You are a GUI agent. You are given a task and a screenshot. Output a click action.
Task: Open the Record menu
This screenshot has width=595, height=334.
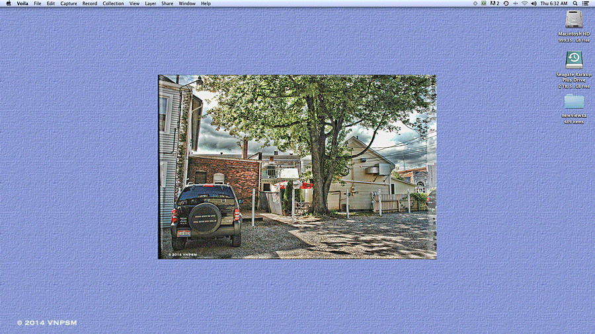(x=90, y=3)
